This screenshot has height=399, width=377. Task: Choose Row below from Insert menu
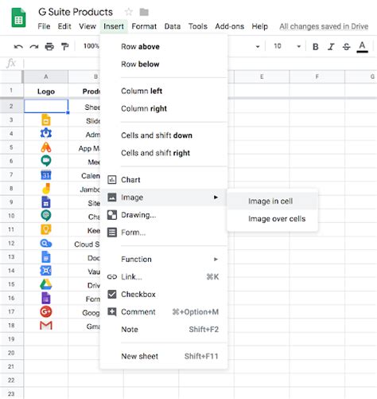point(164,65)
